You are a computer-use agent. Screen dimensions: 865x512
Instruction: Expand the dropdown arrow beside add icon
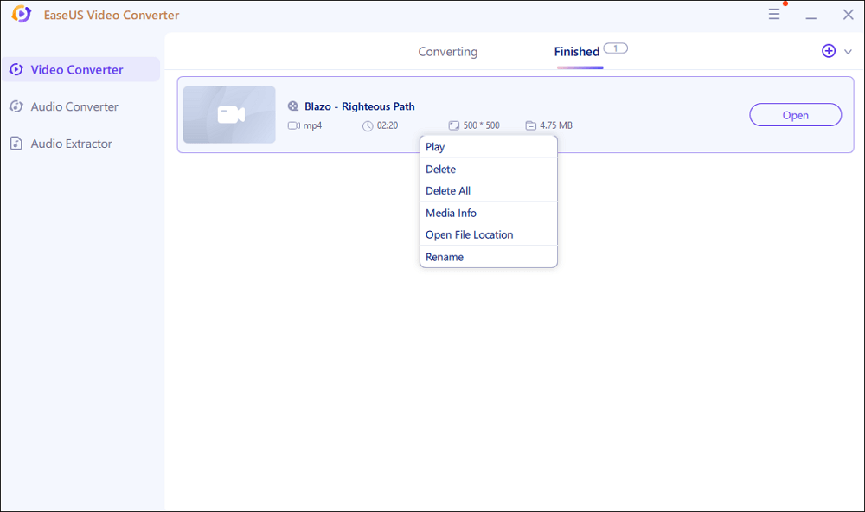[x=848, y=52]
